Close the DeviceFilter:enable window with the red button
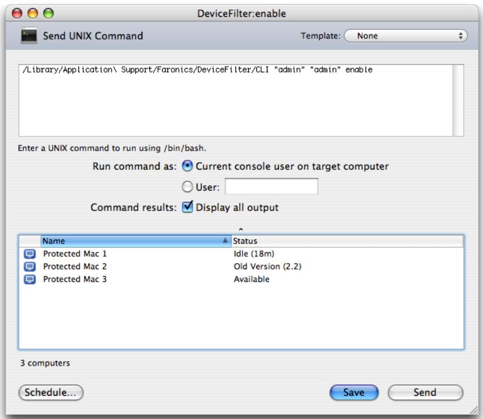This screenshot has height=419, width=483. point(17,13)
